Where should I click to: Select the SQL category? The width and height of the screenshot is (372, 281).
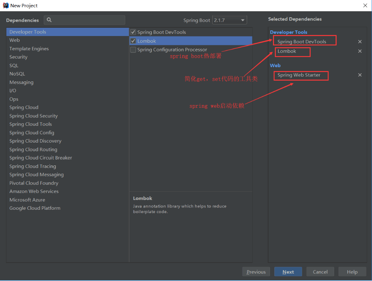click(x=67, y=66)
